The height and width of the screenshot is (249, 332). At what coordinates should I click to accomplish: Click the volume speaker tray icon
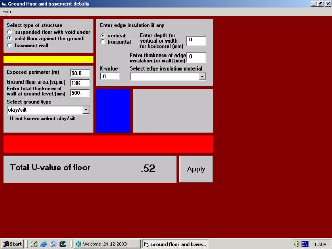296,244
